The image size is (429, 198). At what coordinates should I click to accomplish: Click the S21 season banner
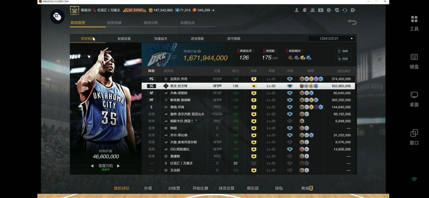[x=135, y=10]
